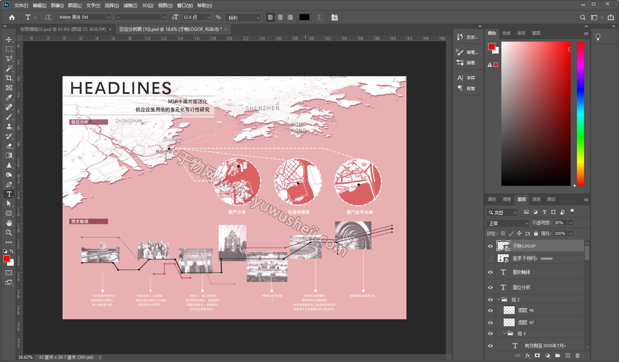Select the Horizontal Type tool
The image size is (619, 362).
click(9, 194)
